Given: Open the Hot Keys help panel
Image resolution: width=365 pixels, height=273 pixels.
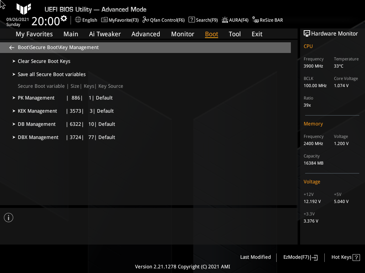Looking at the screenshot, I should [x=345, y=257].
